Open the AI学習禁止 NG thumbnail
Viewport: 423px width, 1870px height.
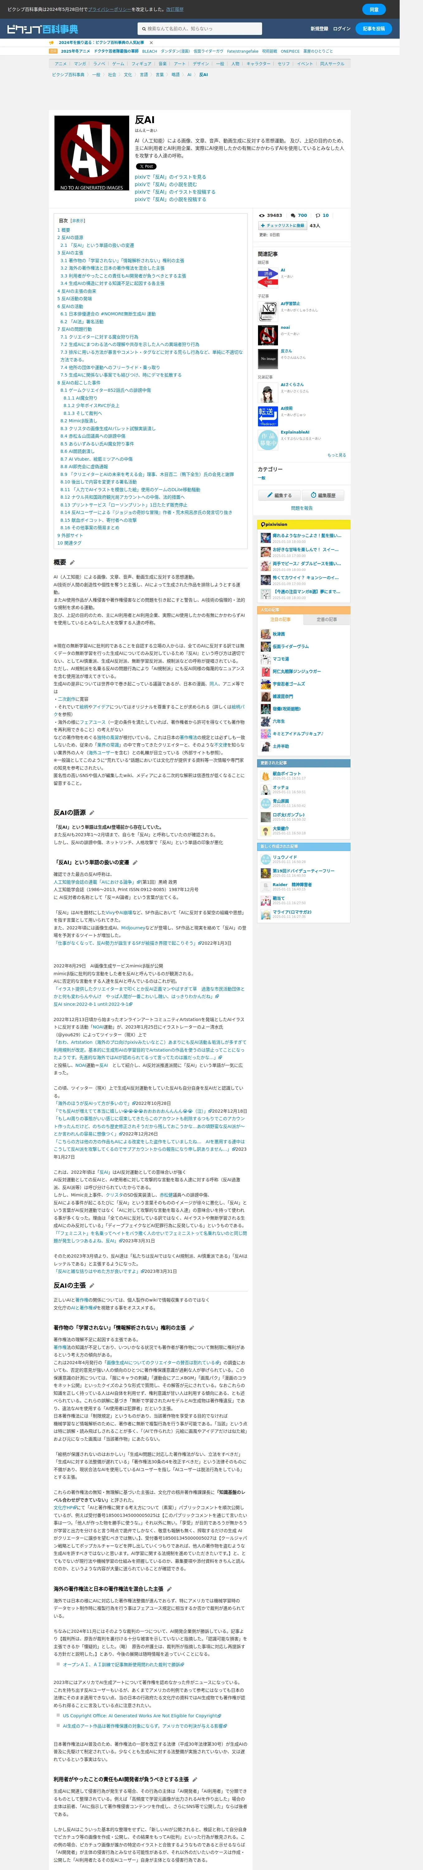click(268, 311)
